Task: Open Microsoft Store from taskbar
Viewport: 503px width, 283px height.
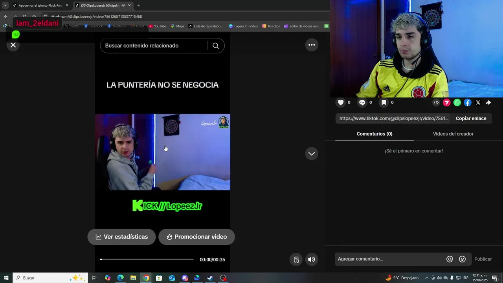Action: click(159, 278)
